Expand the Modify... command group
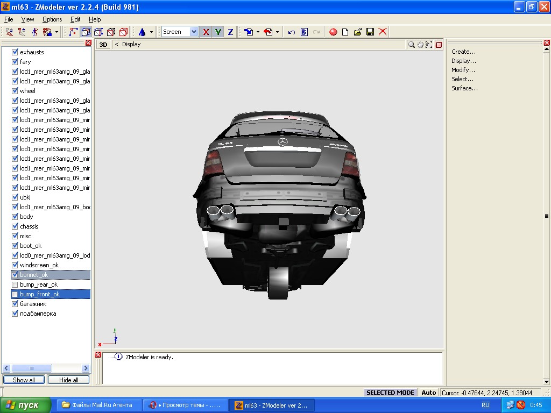 pyautogui.click(x=463, y=70)
